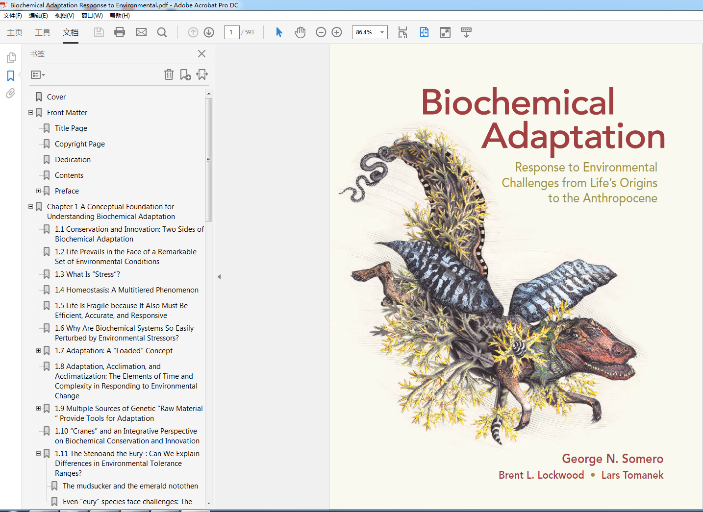Click the Print icon in toolbar

coord(120,32)
